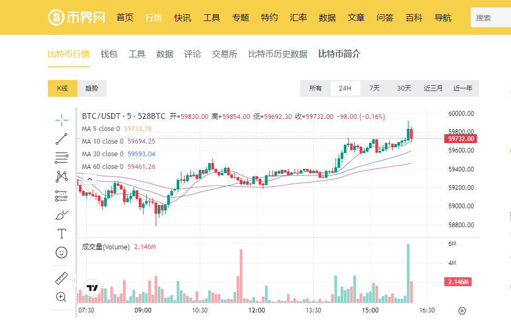This screenshot has height=323, width=511.
Task: Open the 比特币简介 link
Action: [339, 54]
